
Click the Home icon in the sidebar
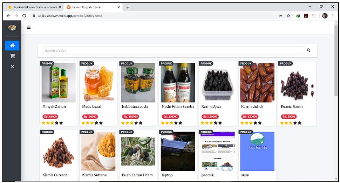click(x=12, y=45)
